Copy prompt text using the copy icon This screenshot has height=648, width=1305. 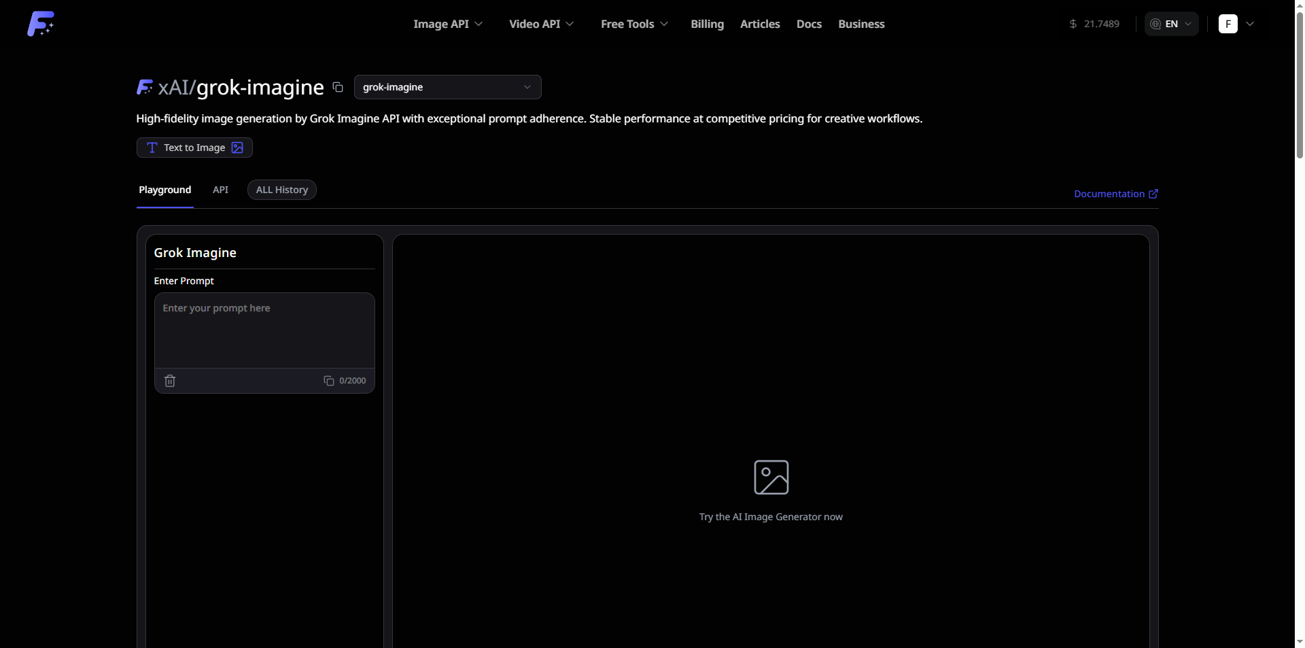pos(329,381)
